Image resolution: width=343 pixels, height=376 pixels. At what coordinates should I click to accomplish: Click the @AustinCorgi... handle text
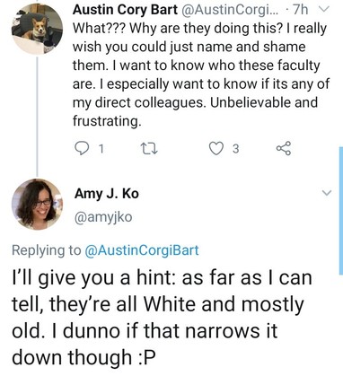(229, 10)
